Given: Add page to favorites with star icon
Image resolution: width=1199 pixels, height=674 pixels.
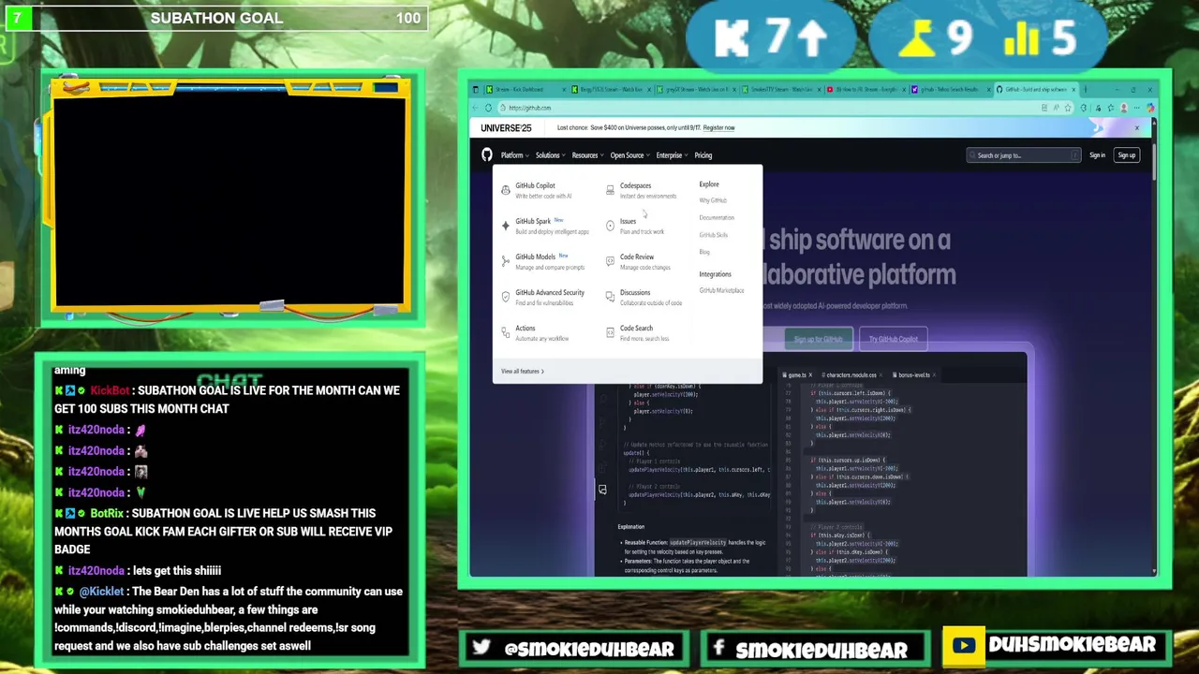Looking at the screenshot, I should pyautogui.click(x=1067, y=108).
